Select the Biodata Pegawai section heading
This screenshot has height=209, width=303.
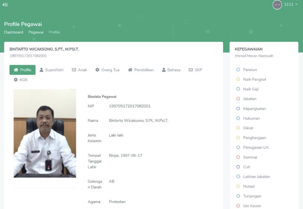pos(102,97)
